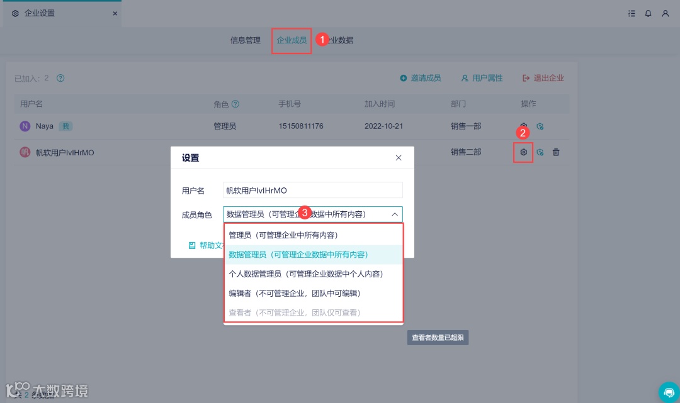Click the permission shield icon for 帆软用户IvIHrMO
Screen dimensions: 680x403
540,152
